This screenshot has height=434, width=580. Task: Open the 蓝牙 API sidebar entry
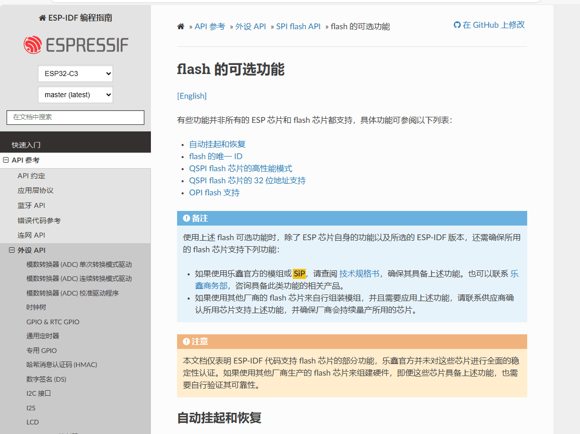[x=31, y=205]
